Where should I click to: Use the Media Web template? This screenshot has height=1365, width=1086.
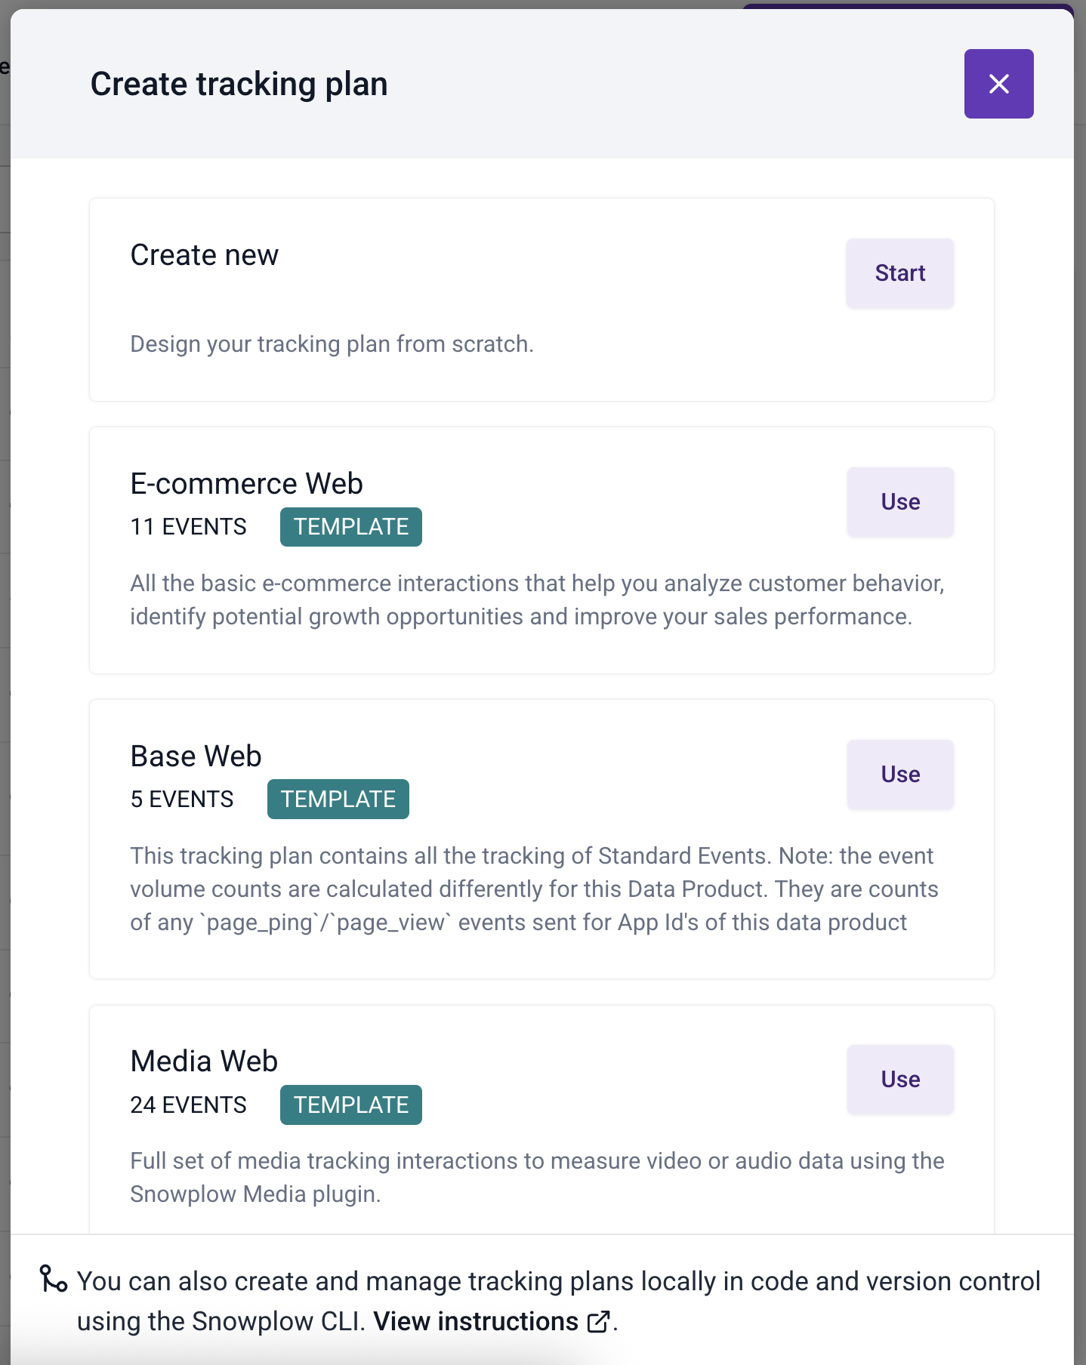pyautogui.click(x=899, y=1080)
